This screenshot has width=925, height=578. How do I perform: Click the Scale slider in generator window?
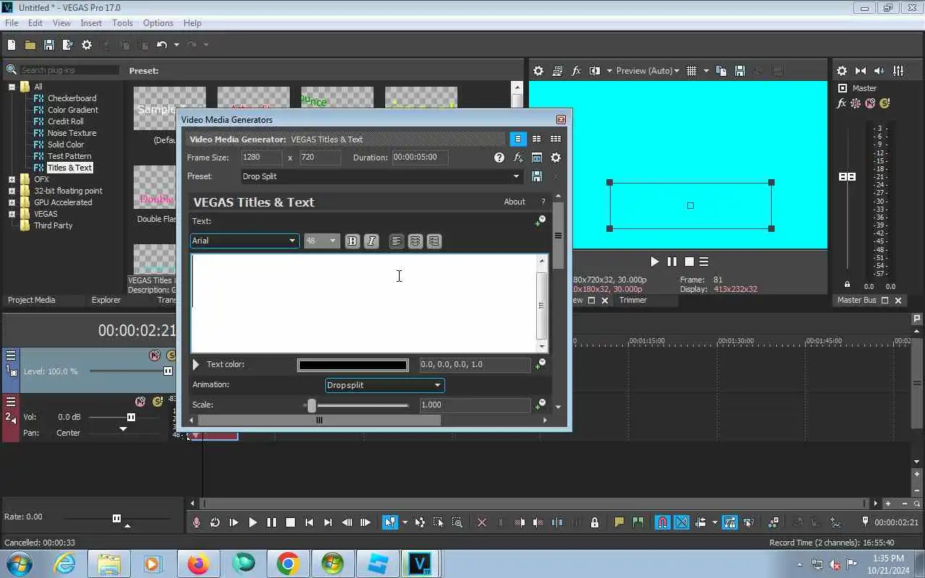pos(356,405)
